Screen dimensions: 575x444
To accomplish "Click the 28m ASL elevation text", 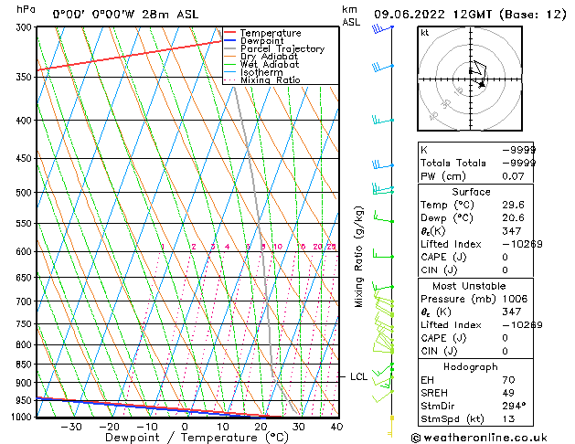I will tap(170, 15).
